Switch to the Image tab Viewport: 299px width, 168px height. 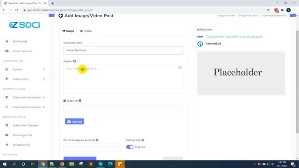pos(68,31)
